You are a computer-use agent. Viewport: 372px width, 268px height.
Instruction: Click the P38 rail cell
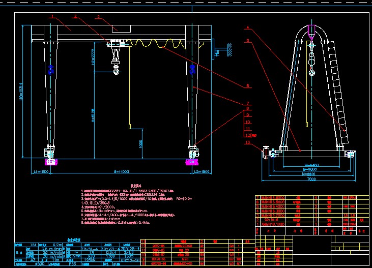[72, 263]
